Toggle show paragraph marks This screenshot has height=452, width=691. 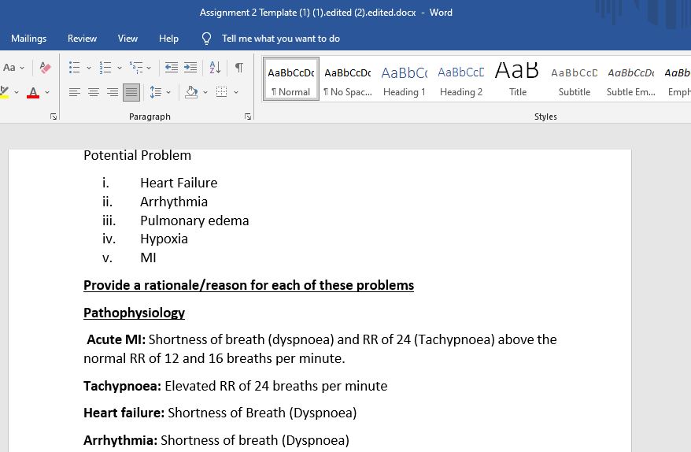[238, 68]
